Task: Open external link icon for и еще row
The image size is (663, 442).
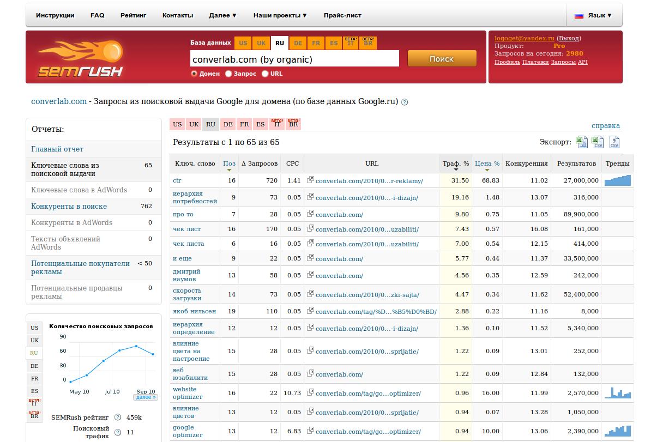Action: pos(310,258)
